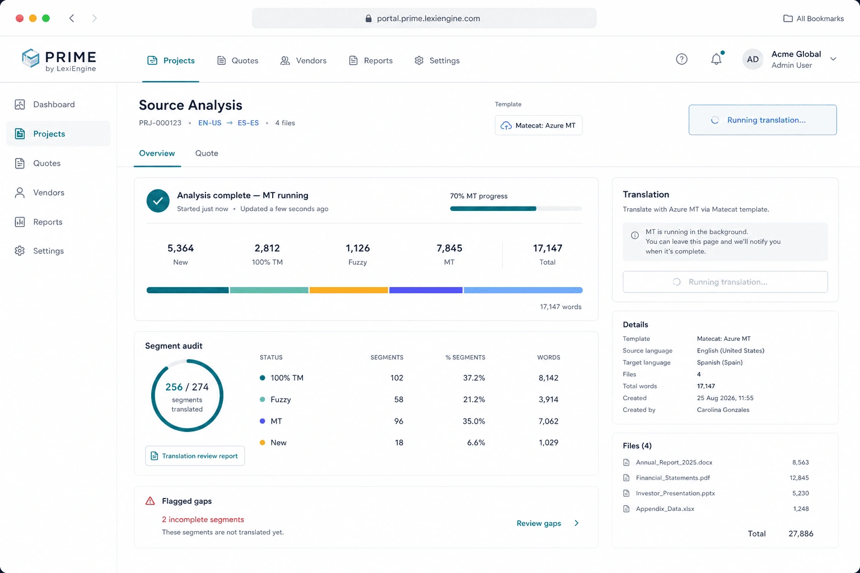860x573 pixels.
Task: Click the purple MT segment of word bar
Action: (x=426, y=290)
